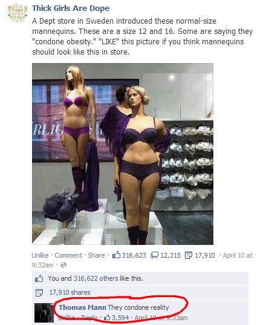Click the 3,594 comment likes count
Image resolution: width=269 pixels, height=325 pixels.
click(x=120, y=318)
